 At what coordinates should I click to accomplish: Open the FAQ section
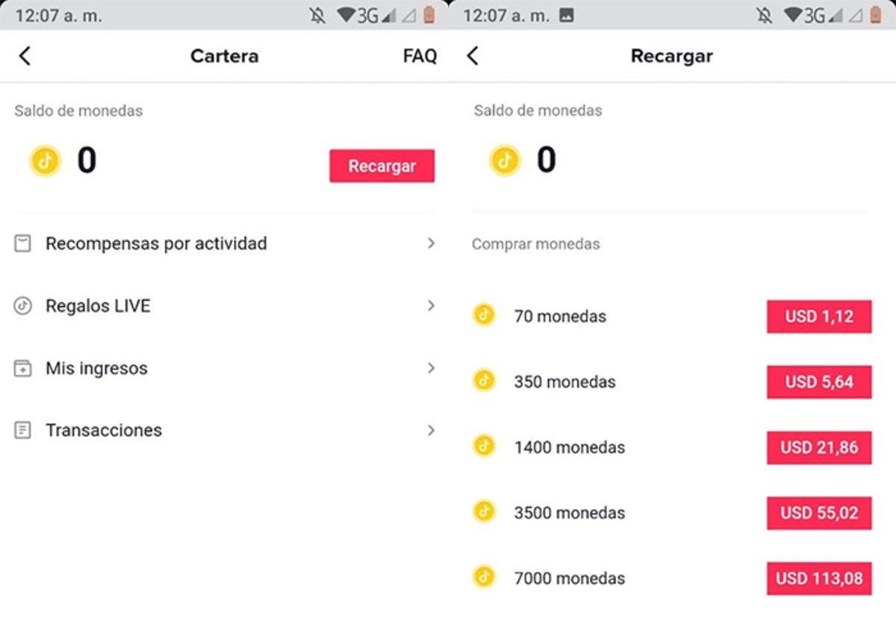(x=420, y=56)
